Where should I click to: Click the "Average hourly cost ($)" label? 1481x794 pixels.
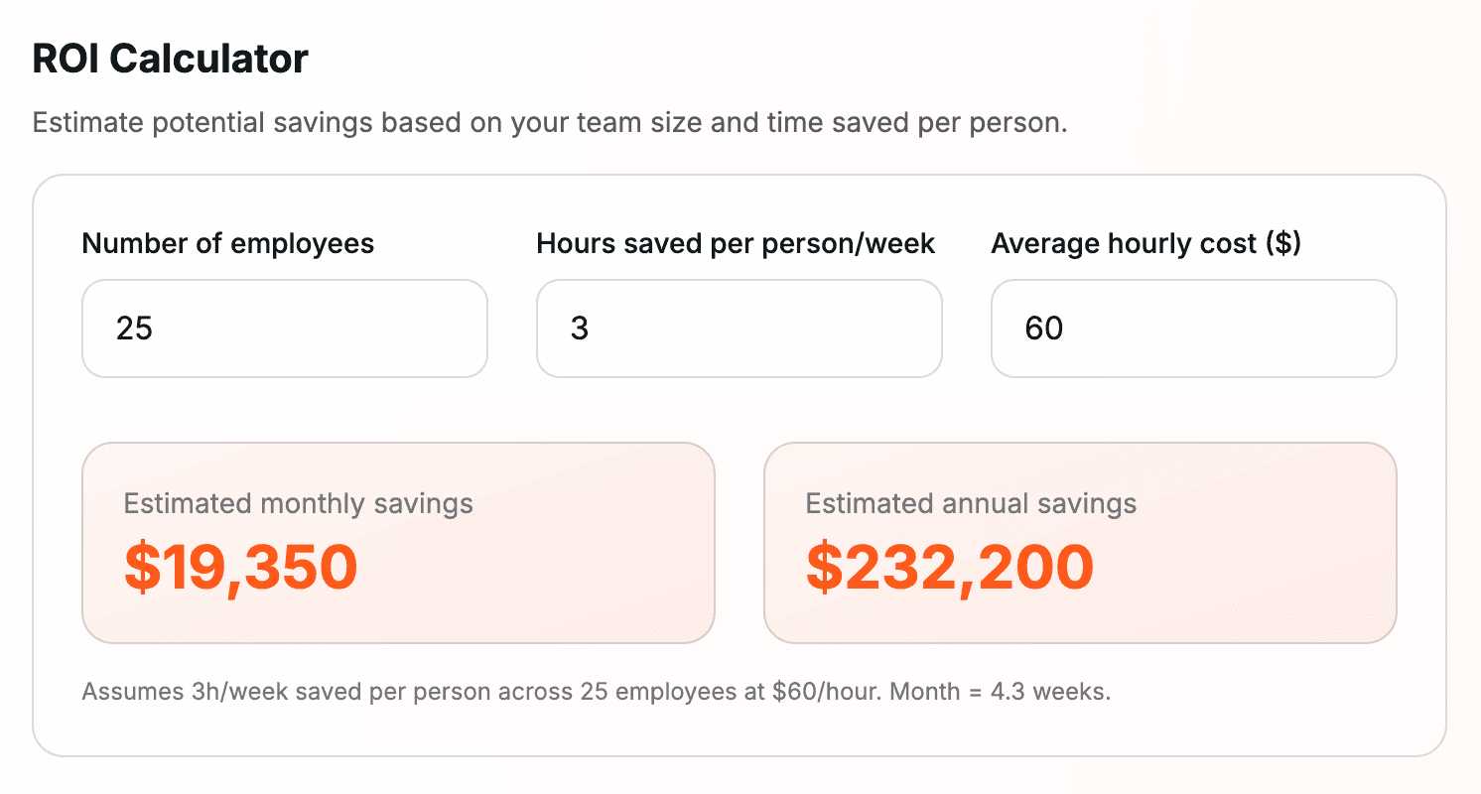pos(1145,243)
